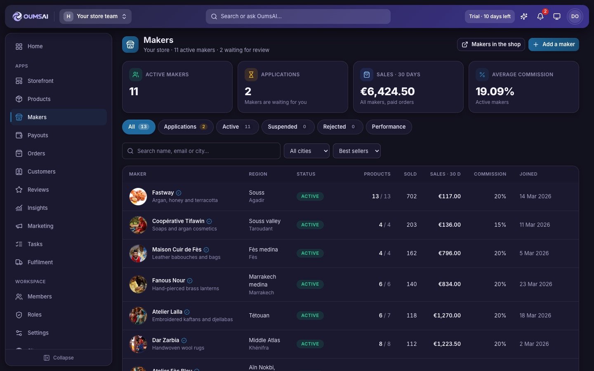This screenshot has width=594, height=371.
Task: Open the Your store team switcher
Action: (96, 16)
